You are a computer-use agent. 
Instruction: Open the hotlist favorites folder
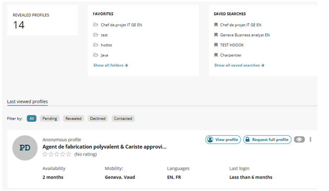tap(107, 45)
